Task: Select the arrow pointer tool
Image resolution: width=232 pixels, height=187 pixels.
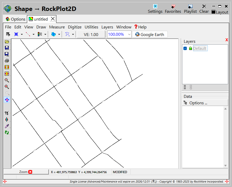Action: [8, 34]
